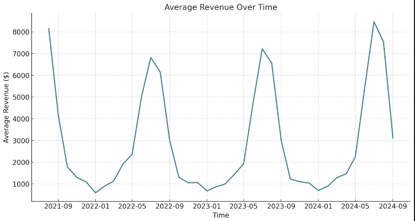415x221 pixels.
Task: Click the lowest line point at 2022-01
Action: coord(95,192)
